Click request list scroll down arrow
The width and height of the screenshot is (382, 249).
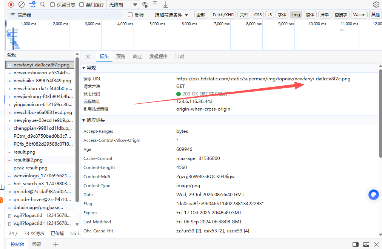point(77,224)
